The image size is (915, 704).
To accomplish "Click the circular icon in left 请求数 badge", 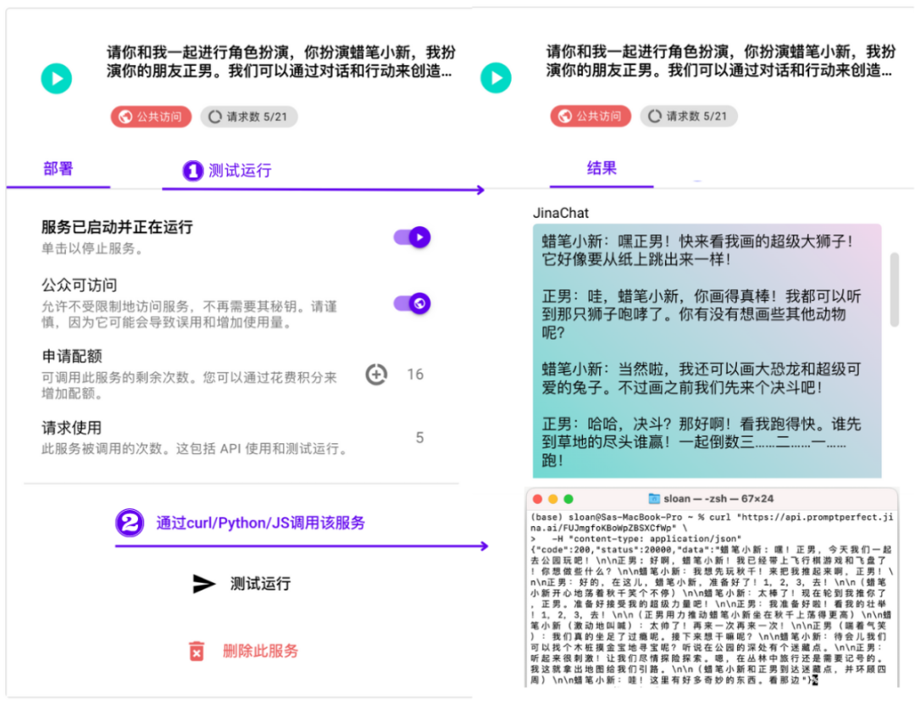I will pos(214,117).
